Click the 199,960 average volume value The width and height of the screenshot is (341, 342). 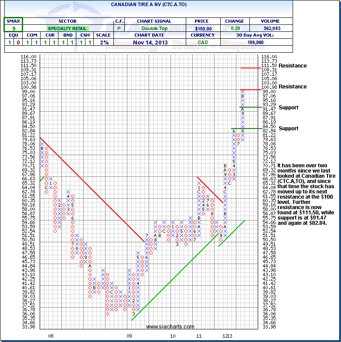click(255, 42)
